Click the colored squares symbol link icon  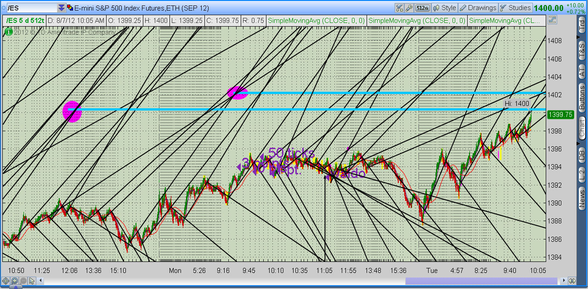[70, 8]
